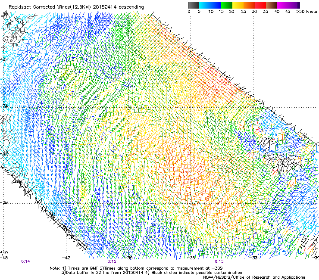The height and width of the screenshot is (280, 319).
Task: Click the legend label '0'
Action: click(x=189, y=12)
